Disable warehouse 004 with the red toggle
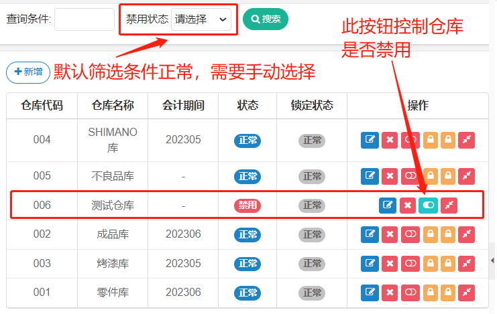 tap(410, 140)
